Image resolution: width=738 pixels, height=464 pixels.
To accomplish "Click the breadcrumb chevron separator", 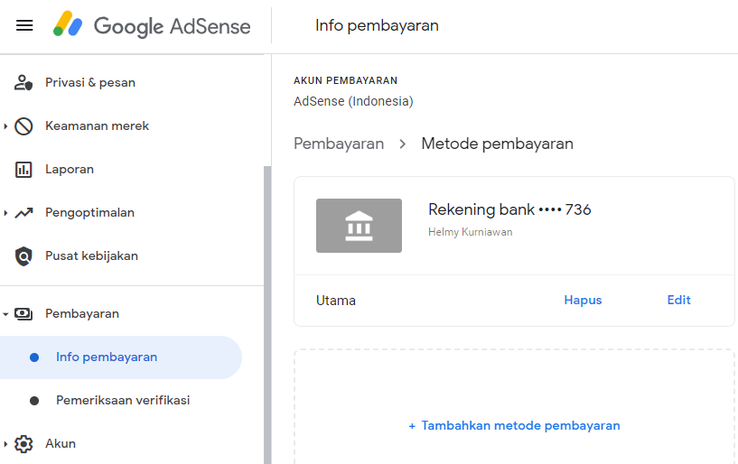I will coord(402,144).
